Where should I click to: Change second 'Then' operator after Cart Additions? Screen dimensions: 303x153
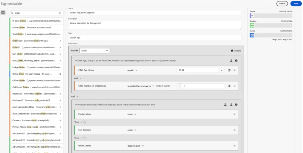pos(78,138)
